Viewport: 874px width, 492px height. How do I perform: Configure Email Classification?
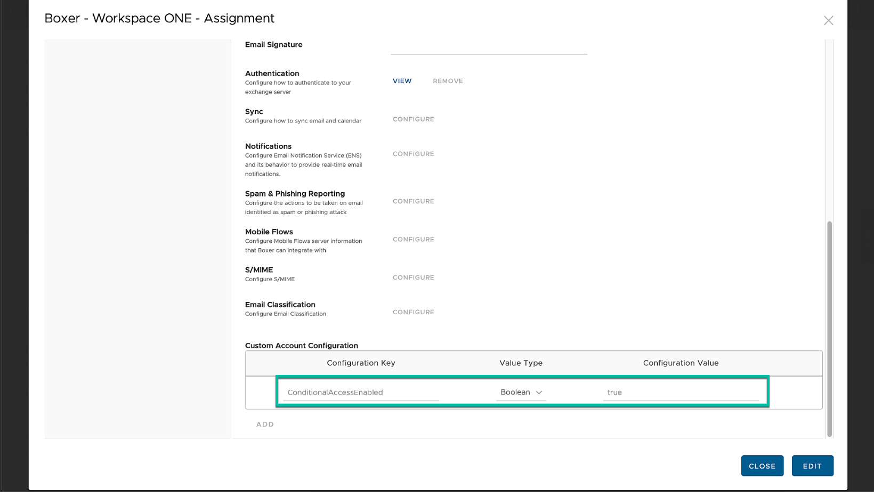[x=413, y=312]
